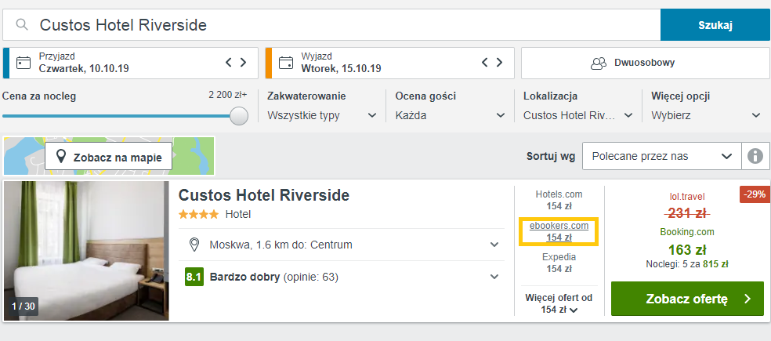Open the hotel room photo thumbnail
The image size is (771, 341).
pyautogui.click(x=86, y=251)
